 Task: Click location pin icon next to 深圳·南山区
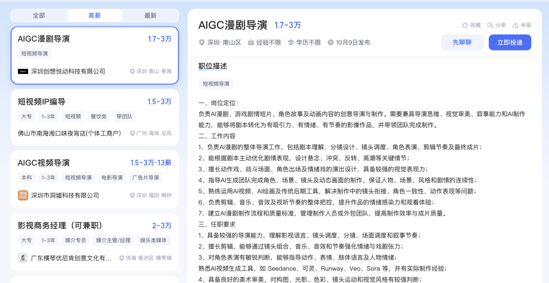pos(202,43)
